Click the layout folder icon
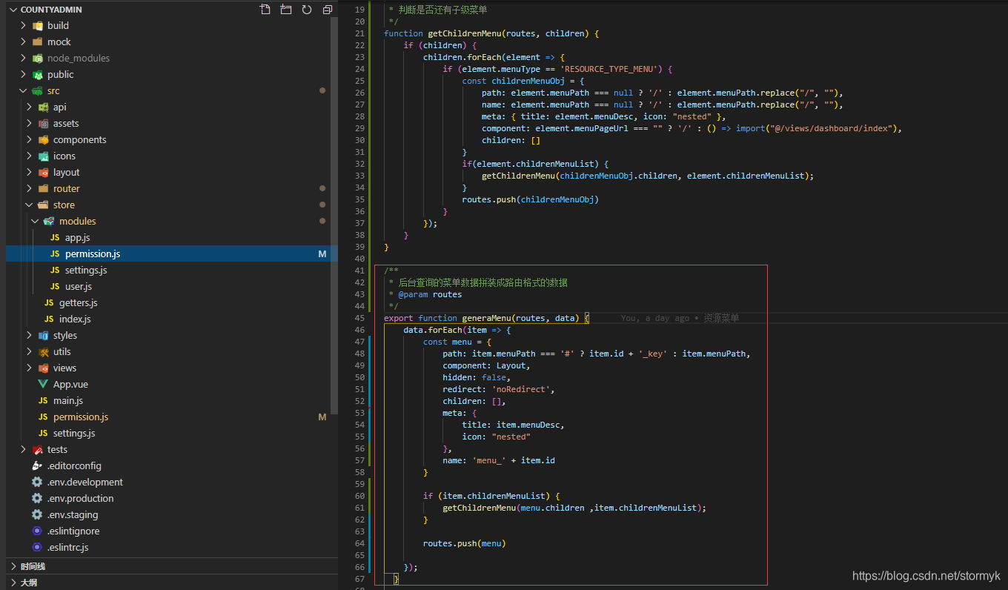1008x590 pixels. [x=44, y=172]
